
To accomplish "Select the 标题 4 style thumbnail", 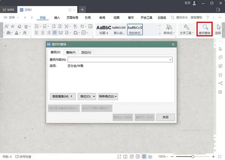I will point(103,30).
